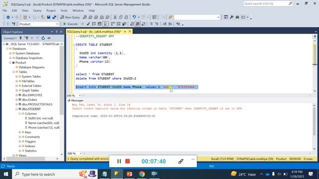
Task: Expand the Triggers folder
Action: tap(20, 141)
